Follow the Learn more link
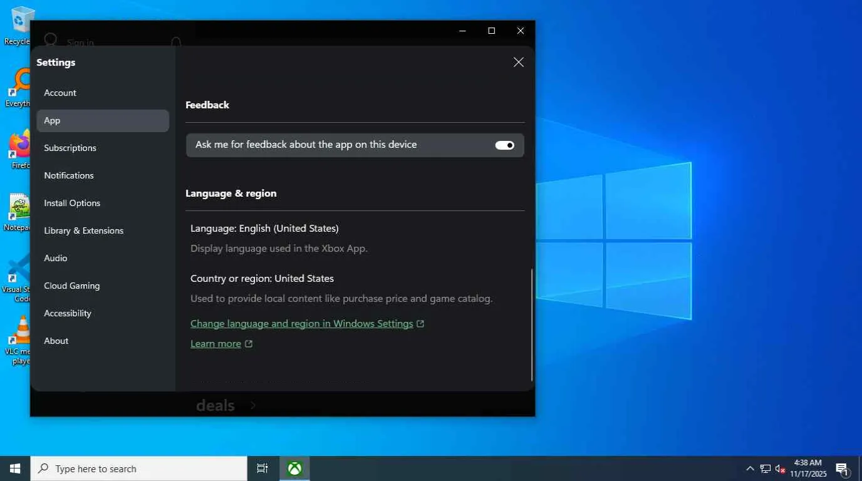The height and width of the screenshot is (481, 862). (x=215, y=344)
